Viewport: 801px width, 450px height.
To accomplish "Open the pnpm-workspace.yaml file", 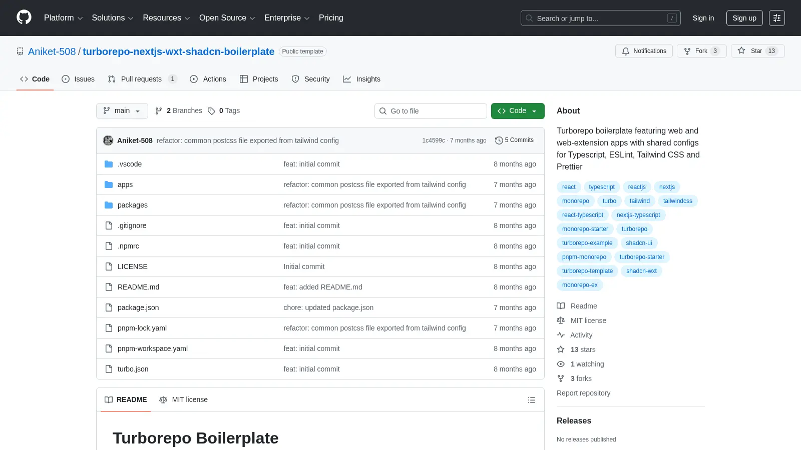I will (x=153, y=348).
